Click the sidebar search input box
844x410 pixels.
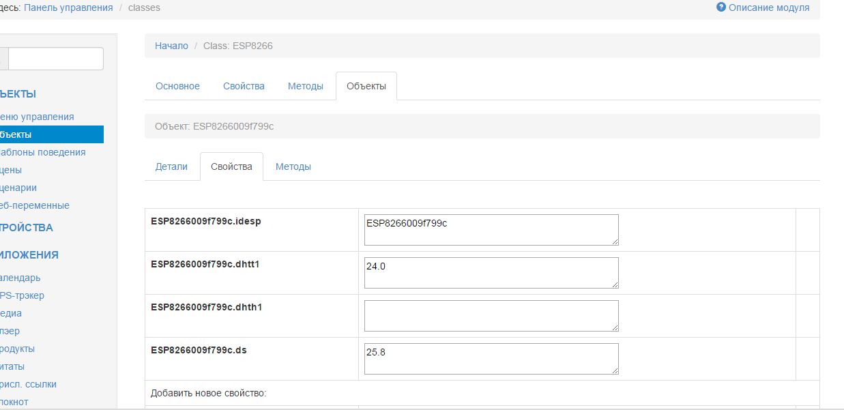[55, 59]
